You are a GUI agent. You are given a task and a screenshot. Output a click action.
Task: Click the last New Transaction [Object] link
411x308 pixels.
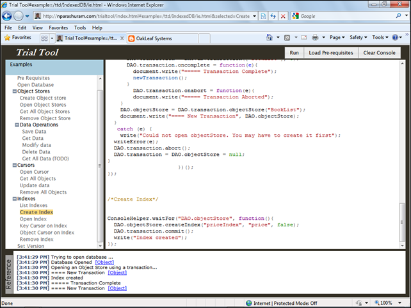point(117,288)
